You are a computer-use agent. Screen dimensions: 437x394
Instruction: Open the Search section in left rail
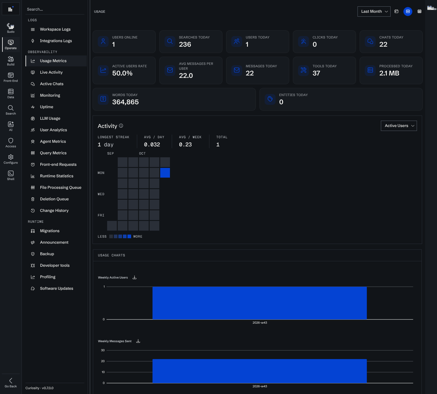click(x=11, y=110)
